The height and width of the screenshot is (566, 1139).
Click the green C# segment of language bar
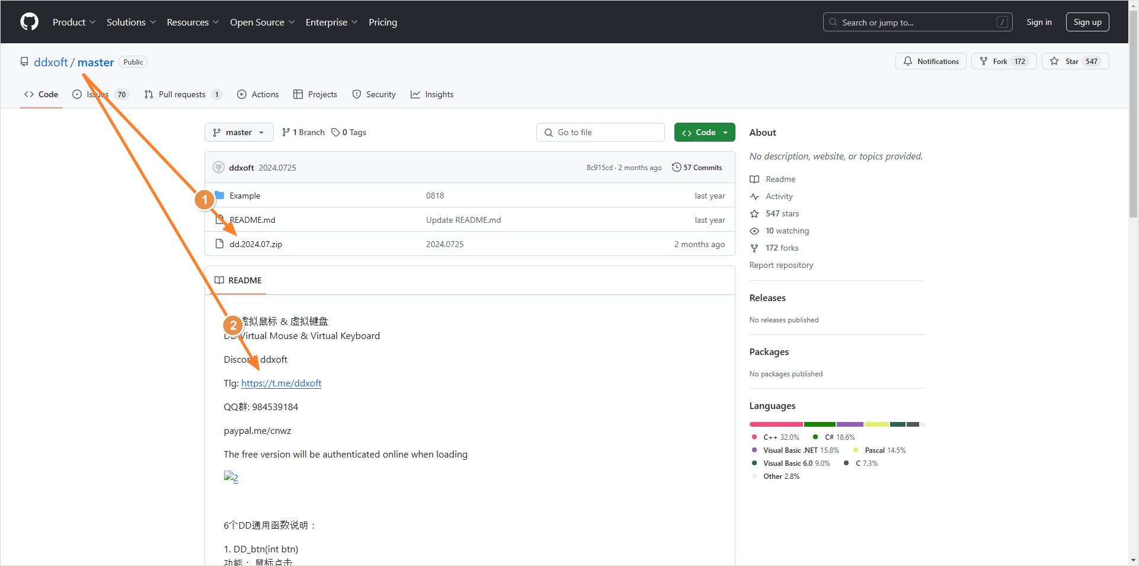pyautogui.click(x=820, y=424)
